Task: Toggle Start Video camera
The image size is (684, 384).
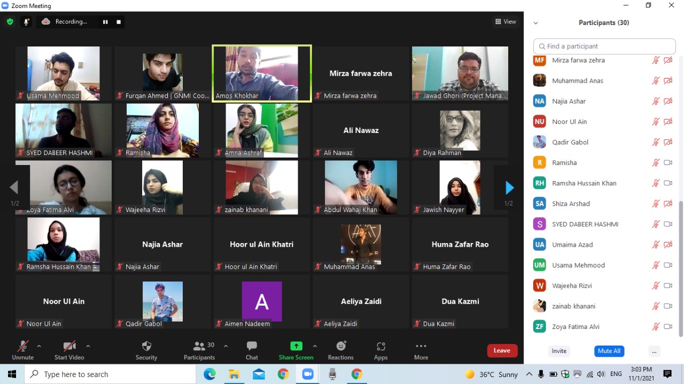Action: pos(69,346)
